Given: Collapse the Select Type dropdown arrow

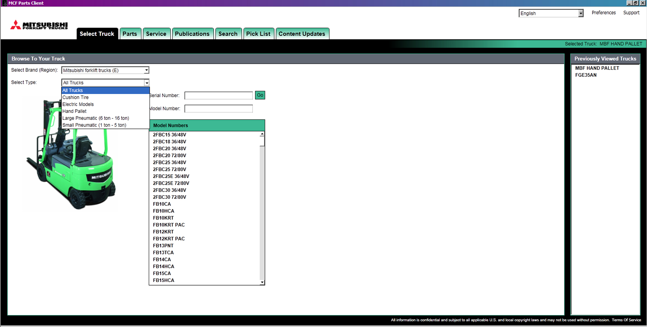Looking at the screenshot, I should (x=147, y=83).
